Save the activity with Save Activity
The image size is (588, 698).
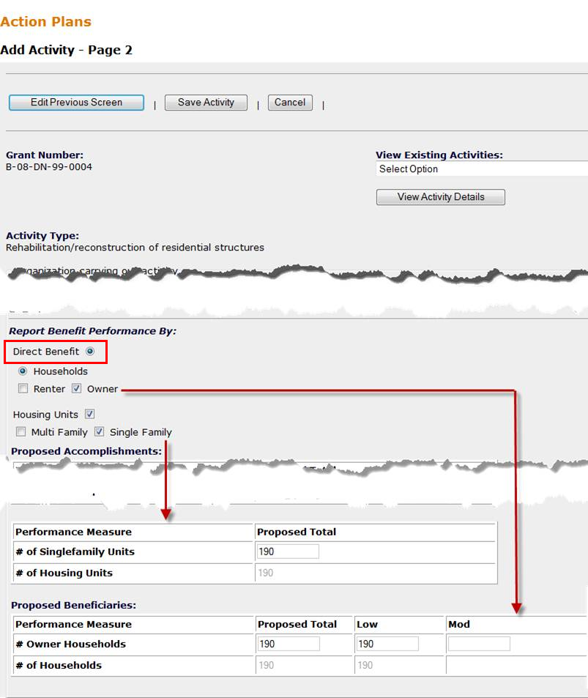coord(206,103)
